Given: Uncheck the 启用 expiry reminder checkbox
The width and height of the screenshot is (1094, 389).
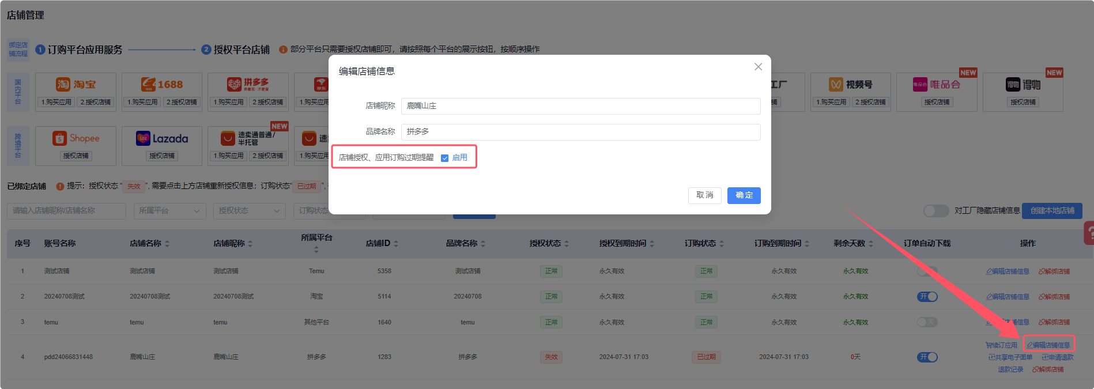Looking at the screenshot, I should tap(444, 158).
